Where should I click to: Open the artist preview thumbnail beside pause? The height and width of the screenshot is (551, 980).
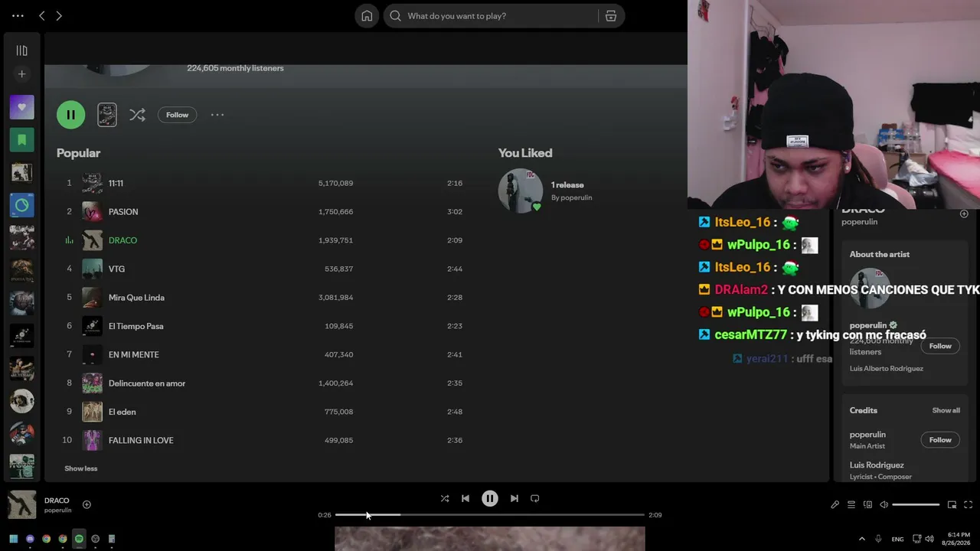click(107, 115)
